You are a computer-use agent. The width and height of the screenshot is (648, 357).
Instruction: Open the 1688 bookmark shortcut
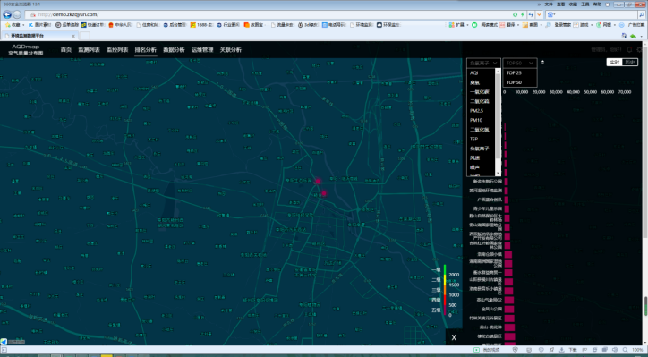pos(201,25)
